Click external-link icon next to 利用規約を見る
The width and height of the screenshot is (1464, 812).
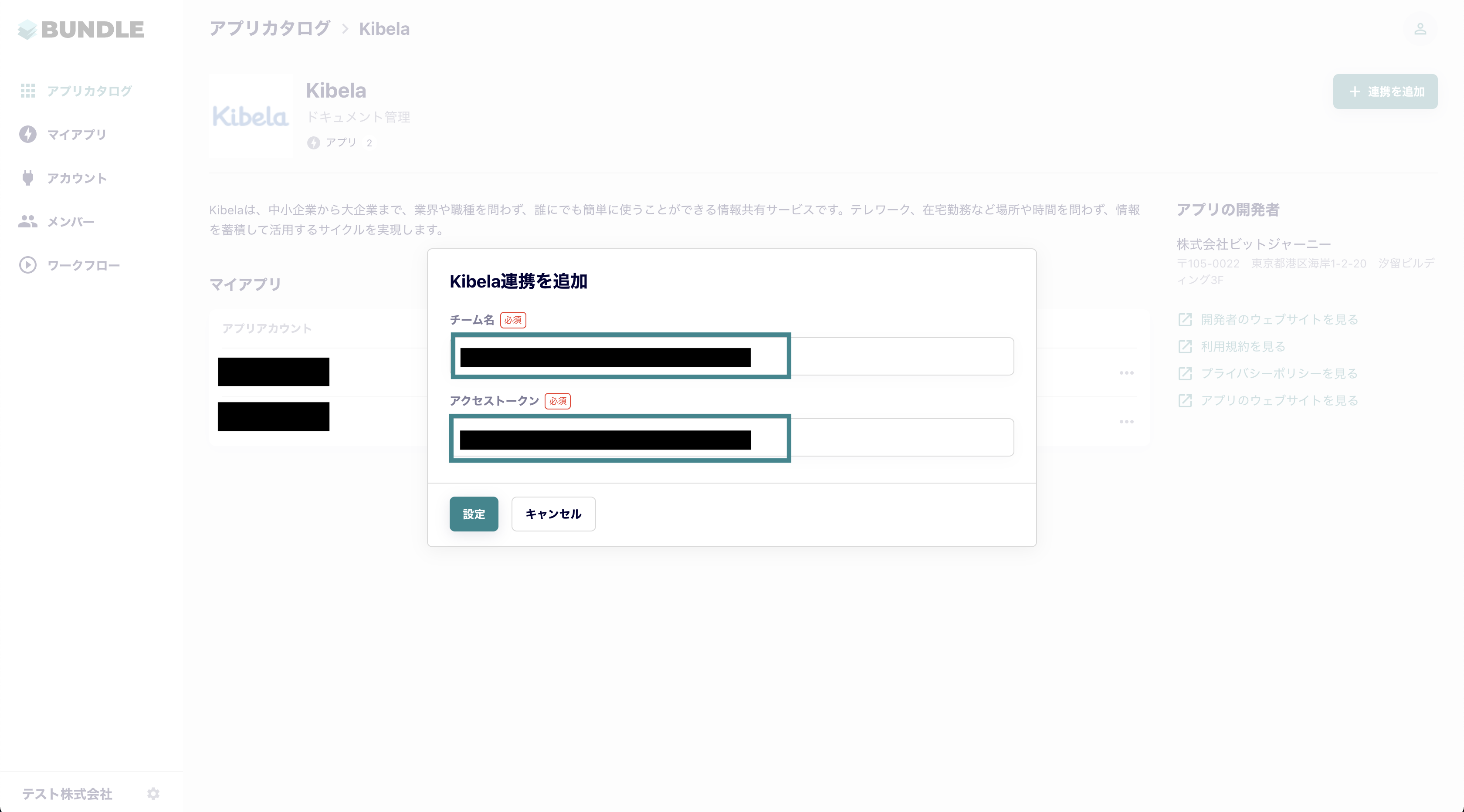click(x=1185, y=347)
